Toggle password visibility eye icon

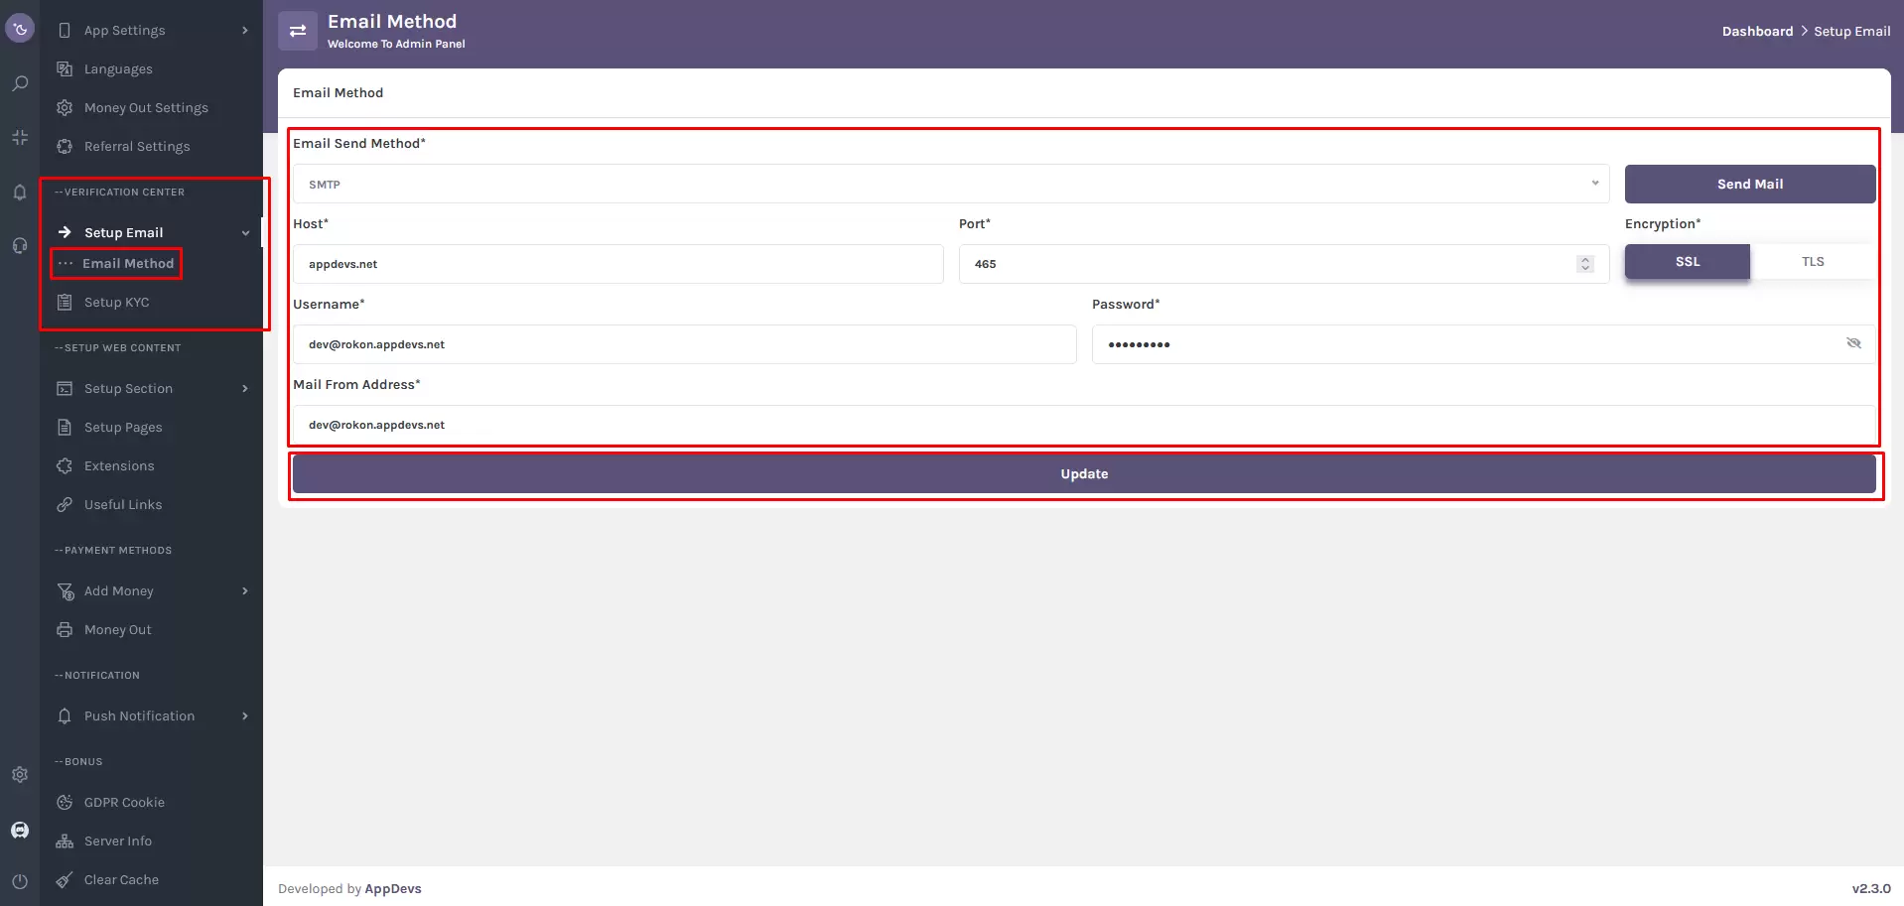click(1853, 343)
